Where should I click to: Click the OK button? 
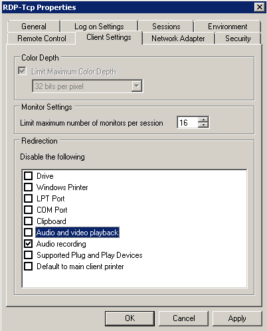click(130, 318)
